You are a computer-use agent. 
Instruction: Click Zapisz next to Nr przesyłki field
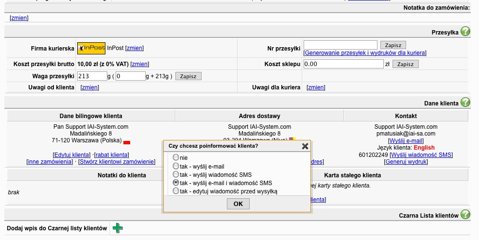(x=393, y=45)
